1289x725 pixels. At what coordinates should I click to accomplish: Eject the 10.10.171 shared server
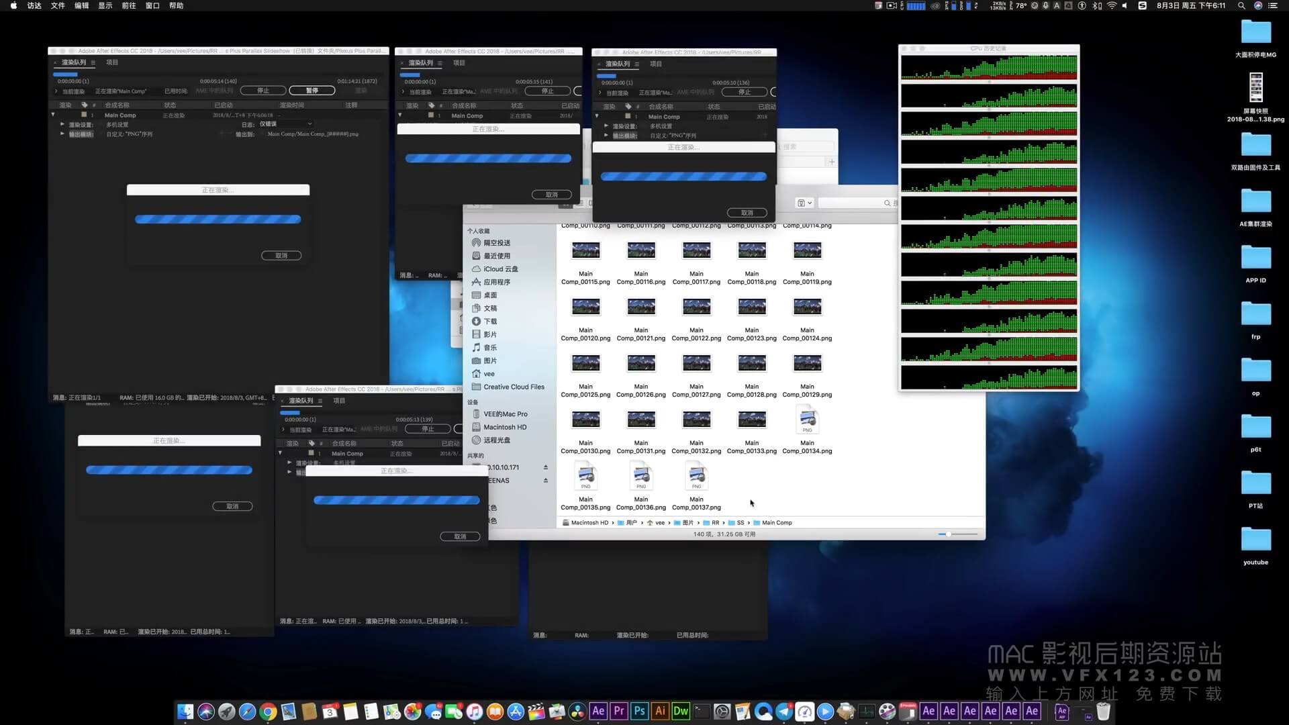(546, 467)
